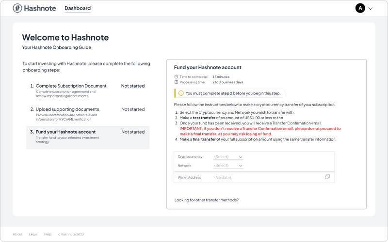Viewport: 388px width, 242px height.
Task: Click the Hashnote logo icon
Action: click(17, 8)
